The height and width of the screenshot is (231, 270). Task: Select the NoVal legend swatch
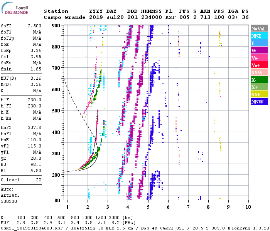point(259,28)
